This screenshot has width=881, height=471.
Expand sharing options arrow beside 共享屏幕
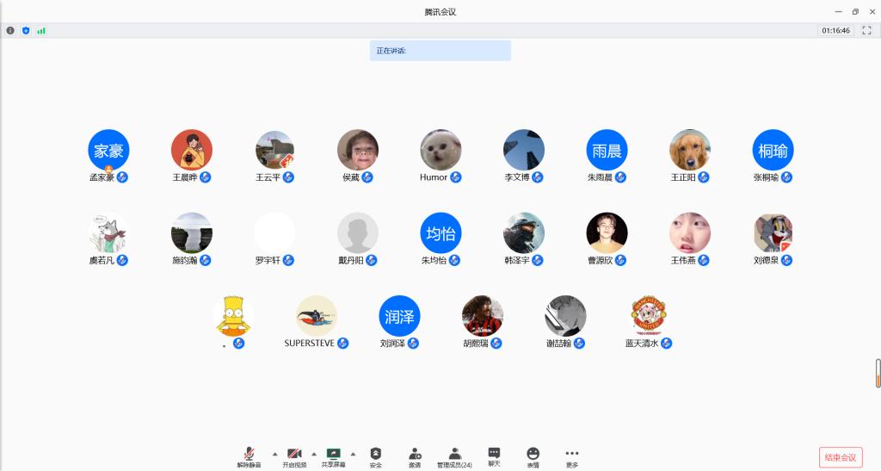coord(353,453)
